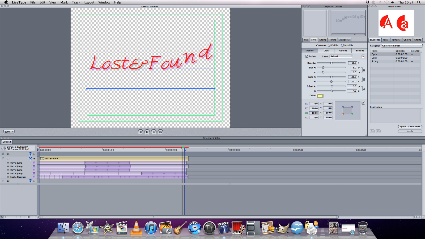Screen dimensions: 425x239
Task: Click gear icon next to Snake Charmer effect
Action: click(x=8, y=177)
